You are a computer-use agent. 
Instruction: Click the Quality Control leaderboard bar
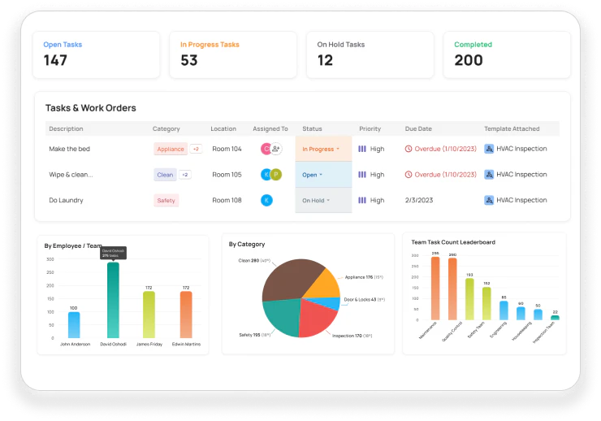pyautogui.click(x=452, y=289)
